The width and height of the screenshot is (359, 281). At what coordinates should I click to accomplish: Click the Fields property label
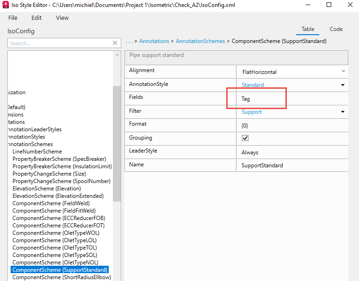136,97
